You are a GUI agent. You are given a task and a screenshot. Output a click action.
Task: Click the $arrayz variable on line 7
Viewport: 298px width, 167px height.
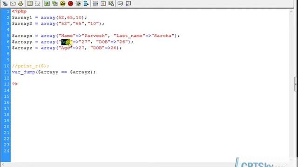(x=22, y=48)
